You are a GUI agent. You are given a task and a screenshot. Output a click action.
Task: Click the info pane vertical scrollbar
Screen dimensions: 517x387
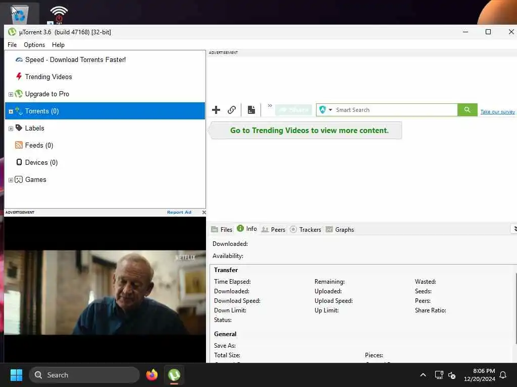515,309
